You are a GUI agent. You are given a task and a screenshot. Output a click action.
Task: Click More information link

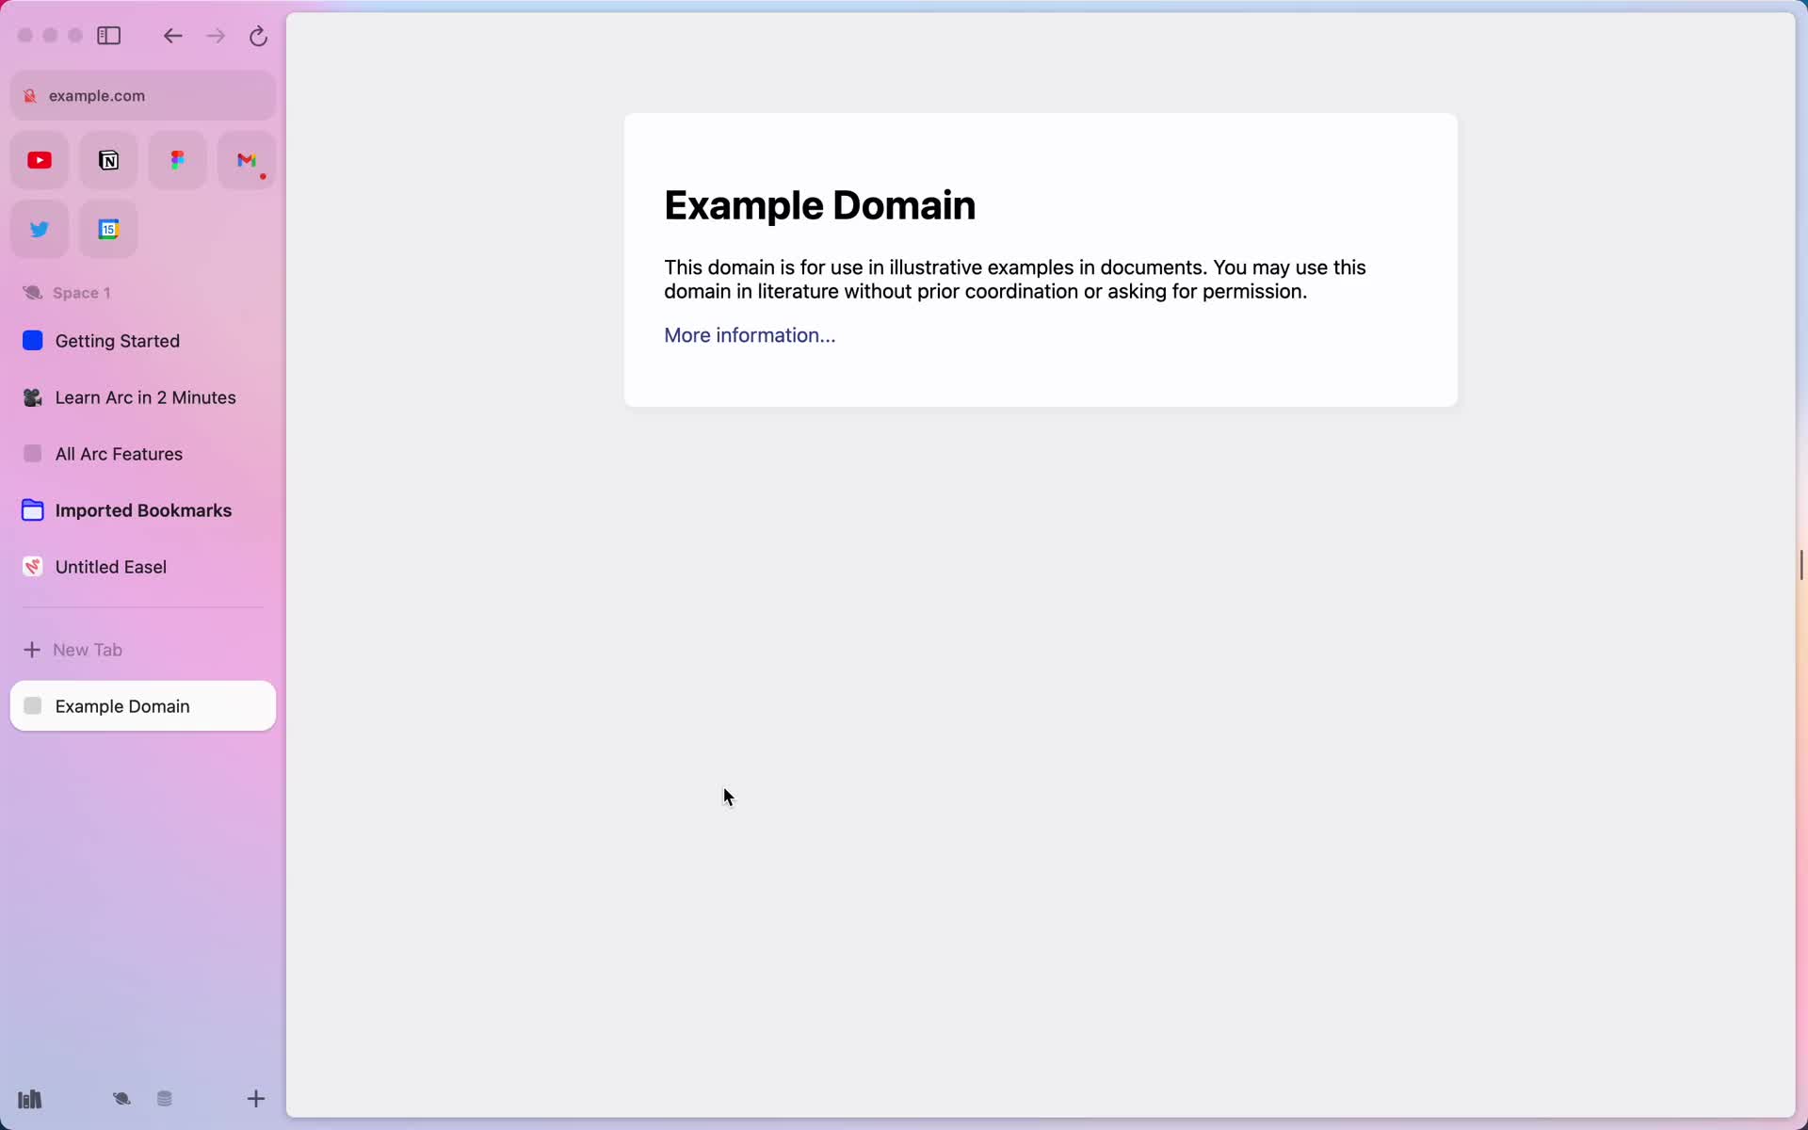tap(751, 334)
